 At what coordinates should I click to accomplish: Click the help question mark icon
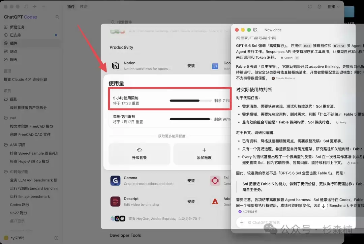coord(56,238)
